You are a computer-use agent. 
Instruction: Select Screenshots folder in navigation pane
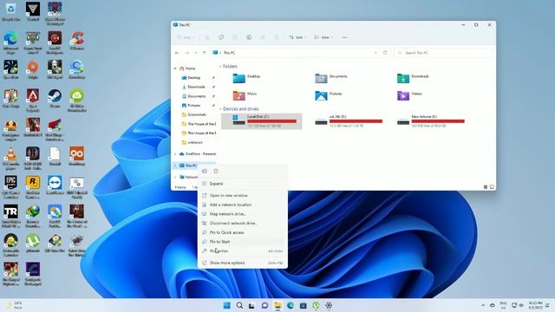point(197,114)
